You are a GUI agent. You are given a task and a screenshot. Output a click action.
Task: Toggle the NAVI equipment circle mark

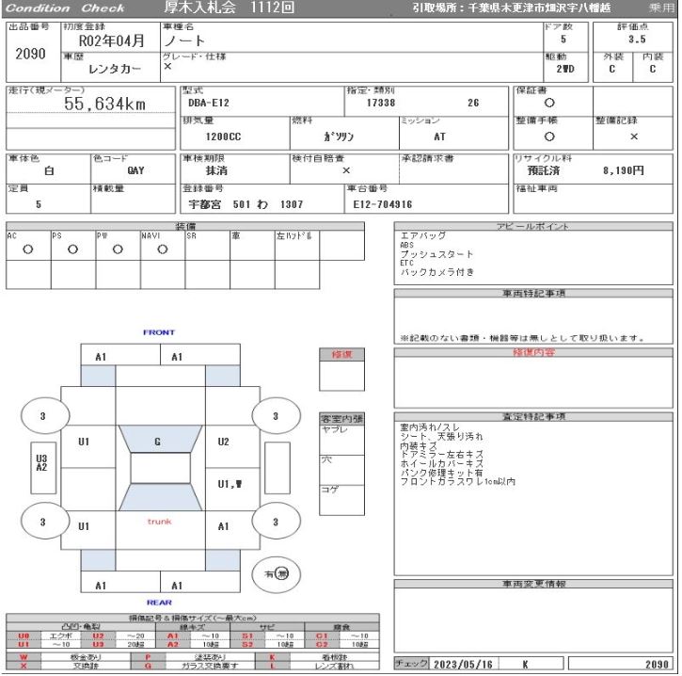point(162,250)
